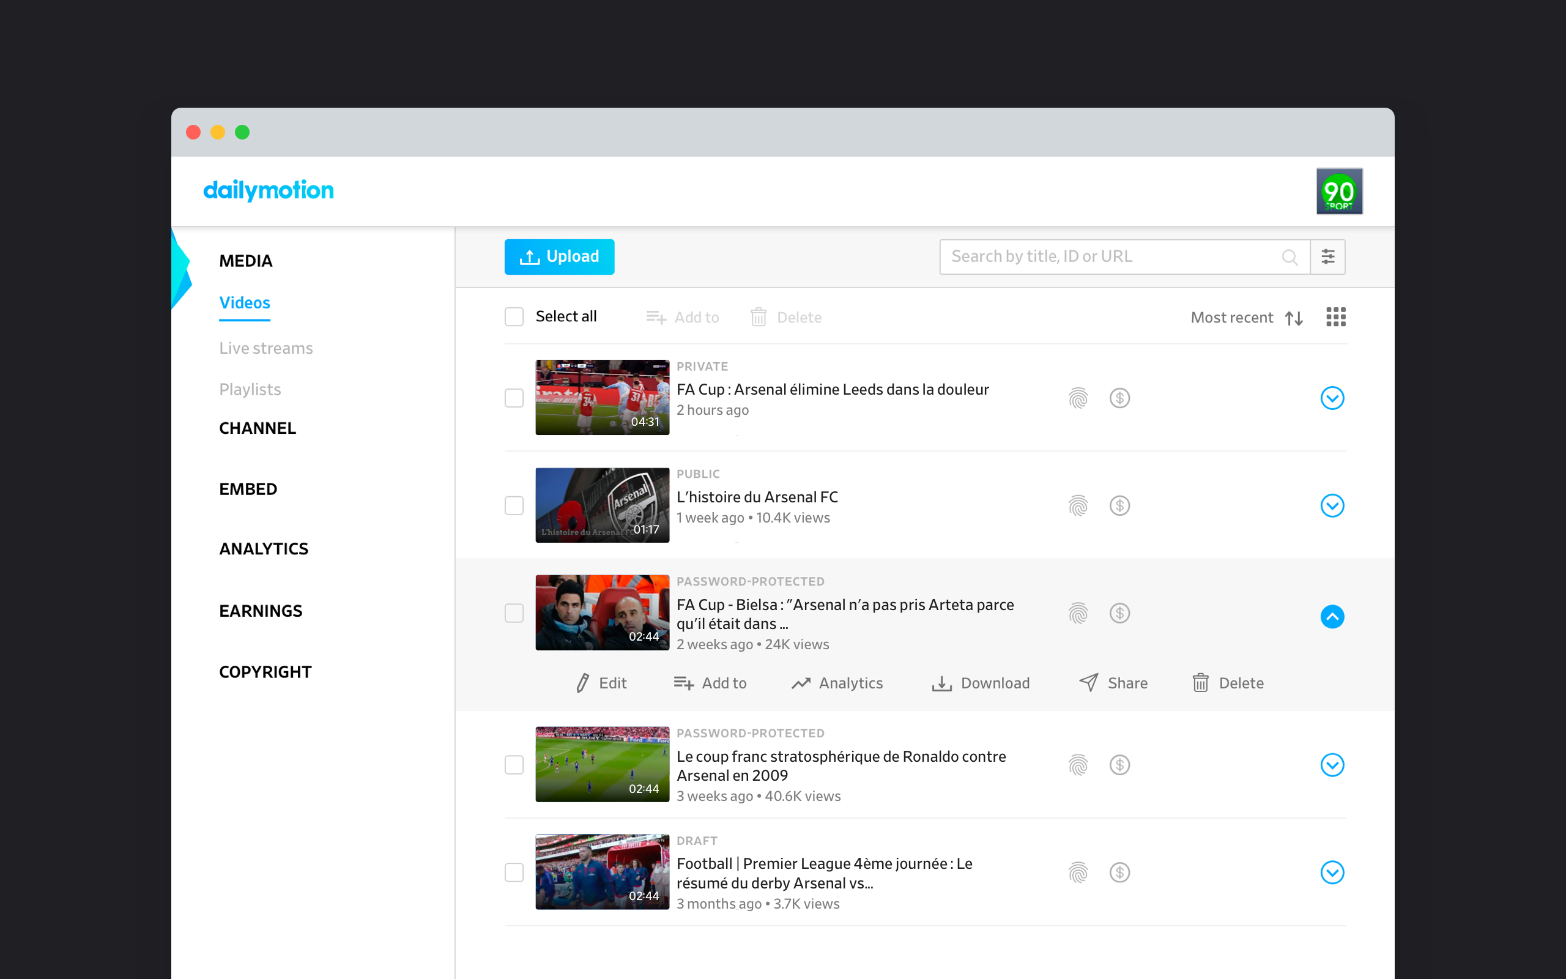1566x979 pixels.
Task: Open thumbnail of L'histoire du Arsenal FC
Action: [602, 504]
